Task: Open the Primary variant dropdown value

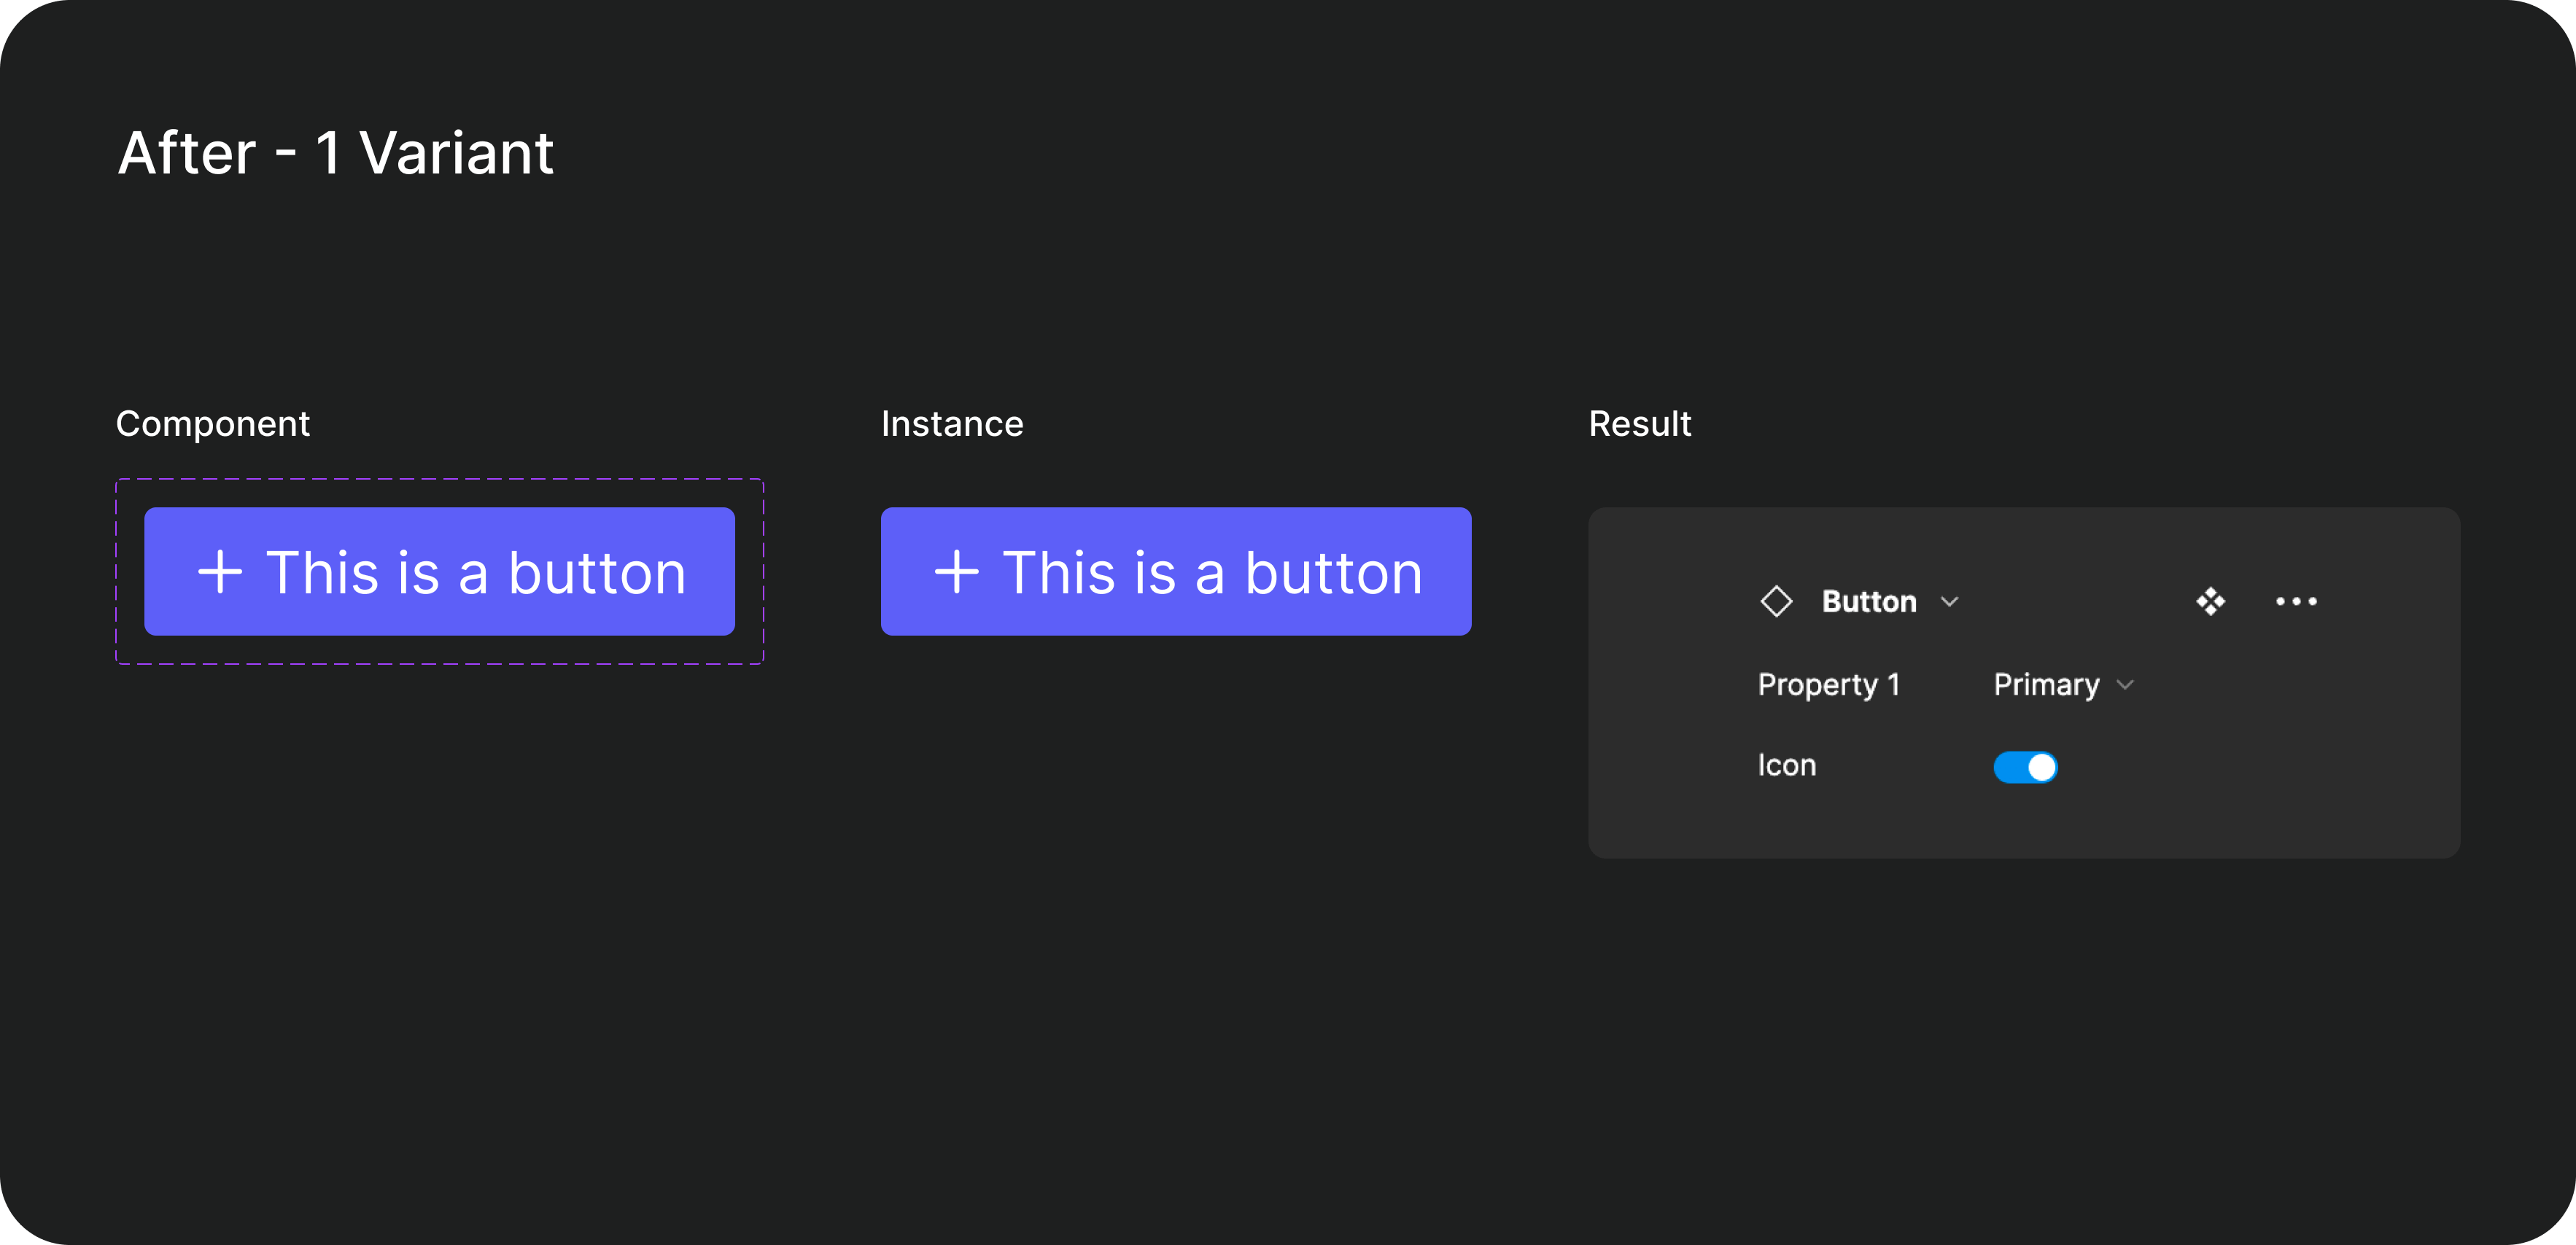Action: 2046,685
